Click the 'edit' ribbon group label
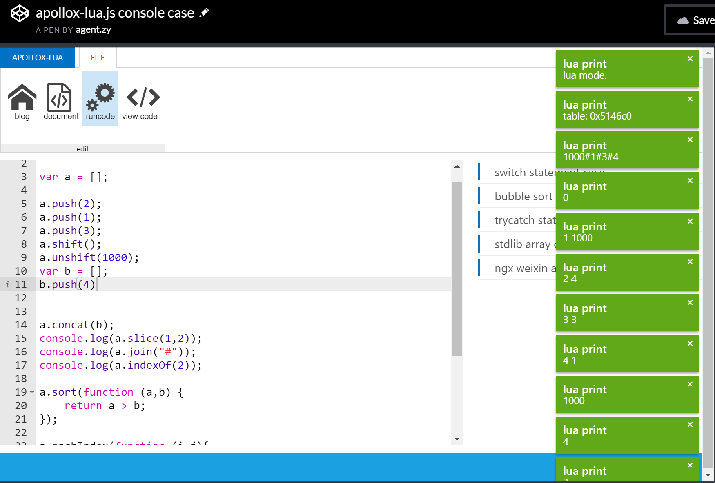The height and width of the screenshot is (483, 715). 82,148
